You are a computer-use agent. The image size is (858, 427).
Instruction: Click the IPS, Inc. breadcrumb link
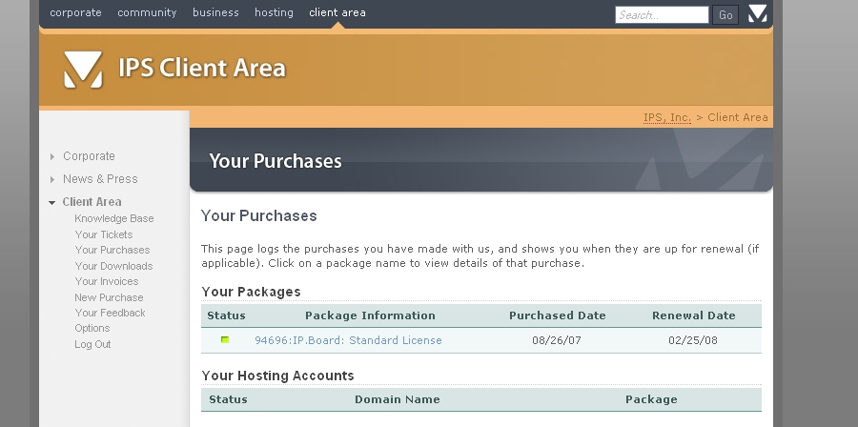pyautogui.click(x=667, y=117)
